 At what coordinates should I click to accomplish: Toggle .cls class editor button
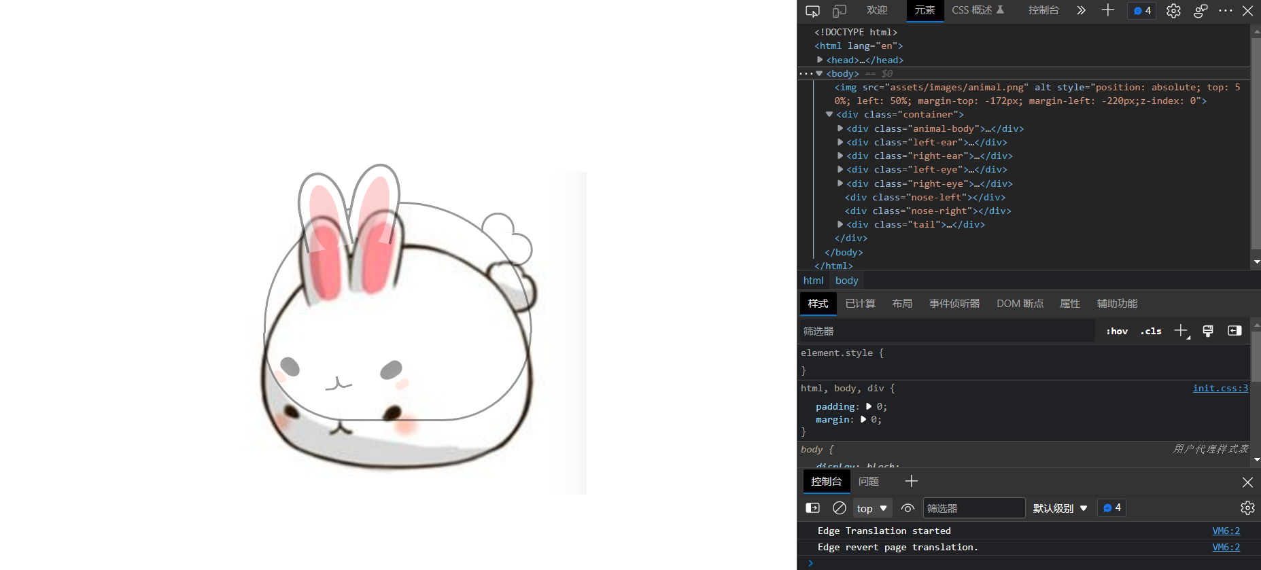click(1151, 331)
